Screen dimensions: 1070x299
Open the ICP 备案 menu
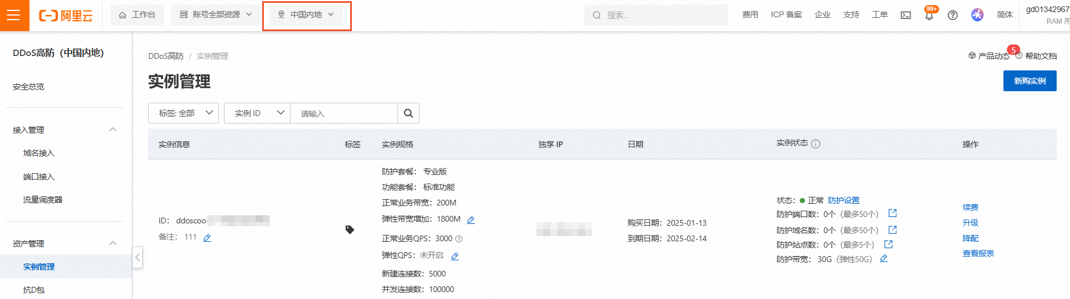(x=786, y=15)
